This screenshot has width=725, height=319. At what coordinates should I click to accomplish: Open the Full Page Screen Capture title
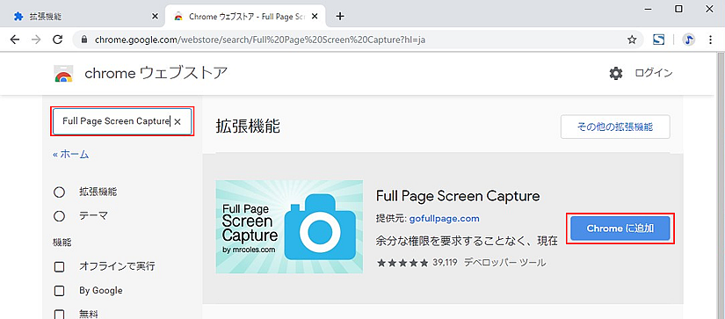[x=458, y=196]
